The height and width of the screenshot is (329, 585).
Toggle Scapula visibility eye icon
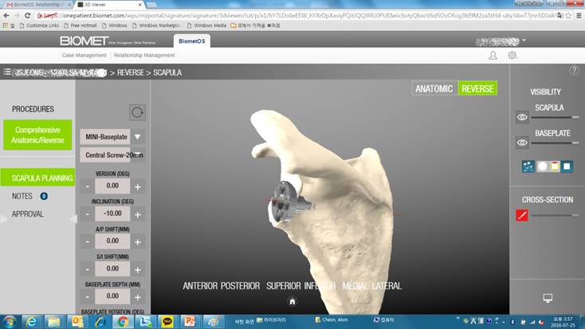[x=522, y=117]
